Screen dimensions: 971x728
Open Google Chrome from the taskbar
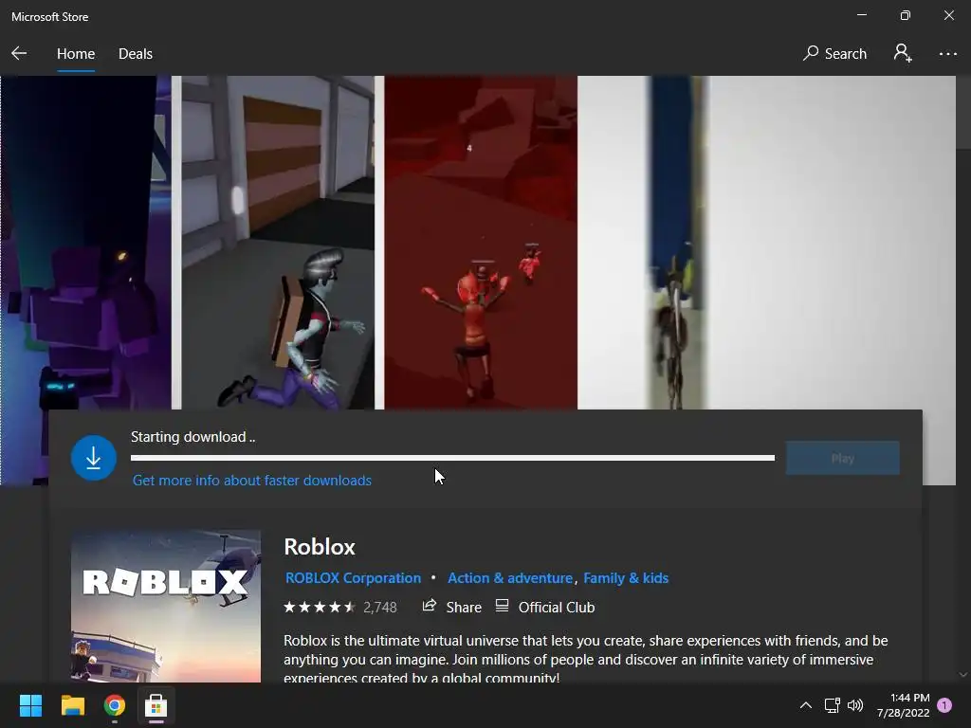(115, 705)
